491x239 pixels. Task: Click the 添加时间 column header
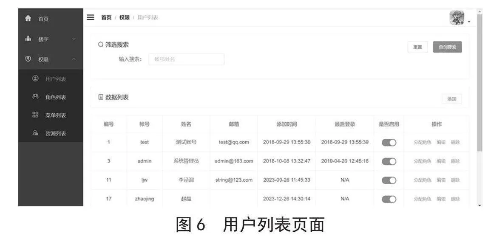click(287, 124)
